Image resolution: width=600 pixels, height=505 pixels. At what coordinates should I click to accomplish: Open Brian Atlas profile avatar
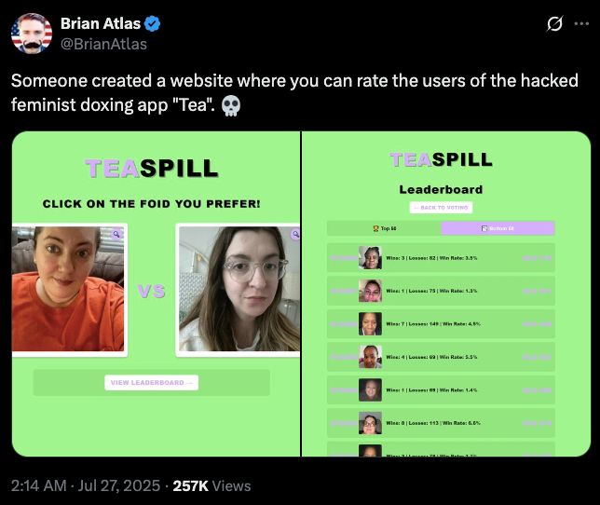coord(32,34)
